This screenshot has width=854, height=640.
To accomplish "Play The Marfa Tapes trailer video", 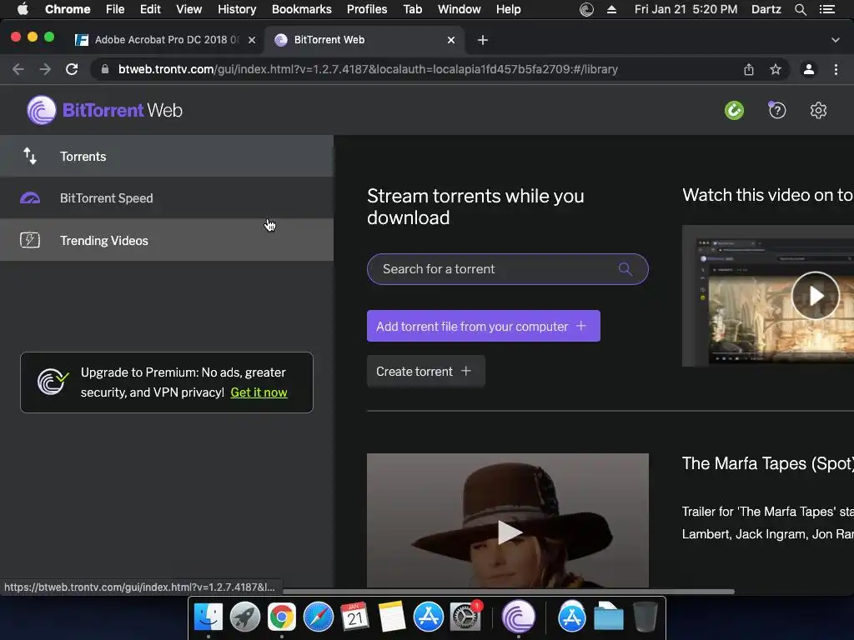I will tap(509, 532).
